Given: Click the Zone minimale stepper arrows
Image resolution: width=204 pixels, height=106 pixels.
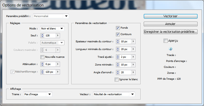Looking at the screenshot, I should click(x=118, y=65).
